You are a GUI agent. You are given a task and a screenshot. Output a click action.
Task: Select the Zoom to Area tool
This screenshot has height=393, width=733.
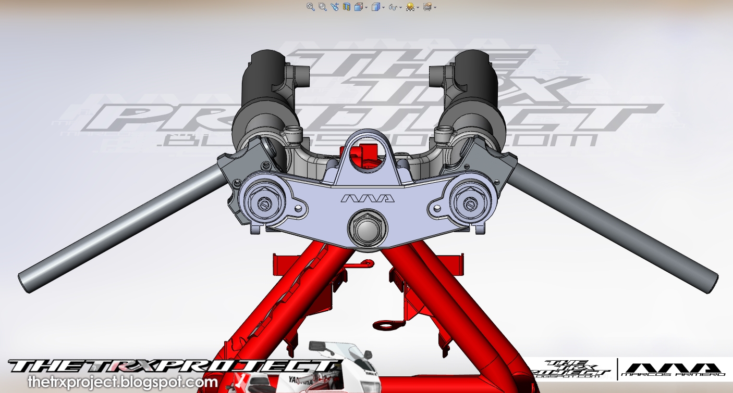tap(323, 7)
